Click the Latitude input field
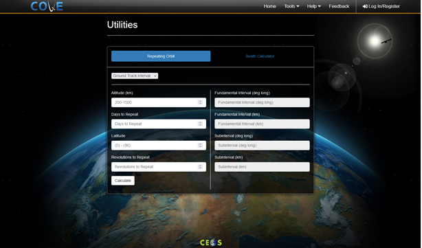The width and height of the screenshot is (422, 248). (x=159, y=146)
